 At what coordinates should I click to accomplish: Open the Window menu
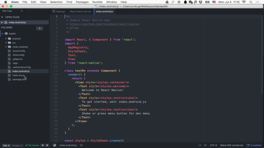click(x=111, y=2)
